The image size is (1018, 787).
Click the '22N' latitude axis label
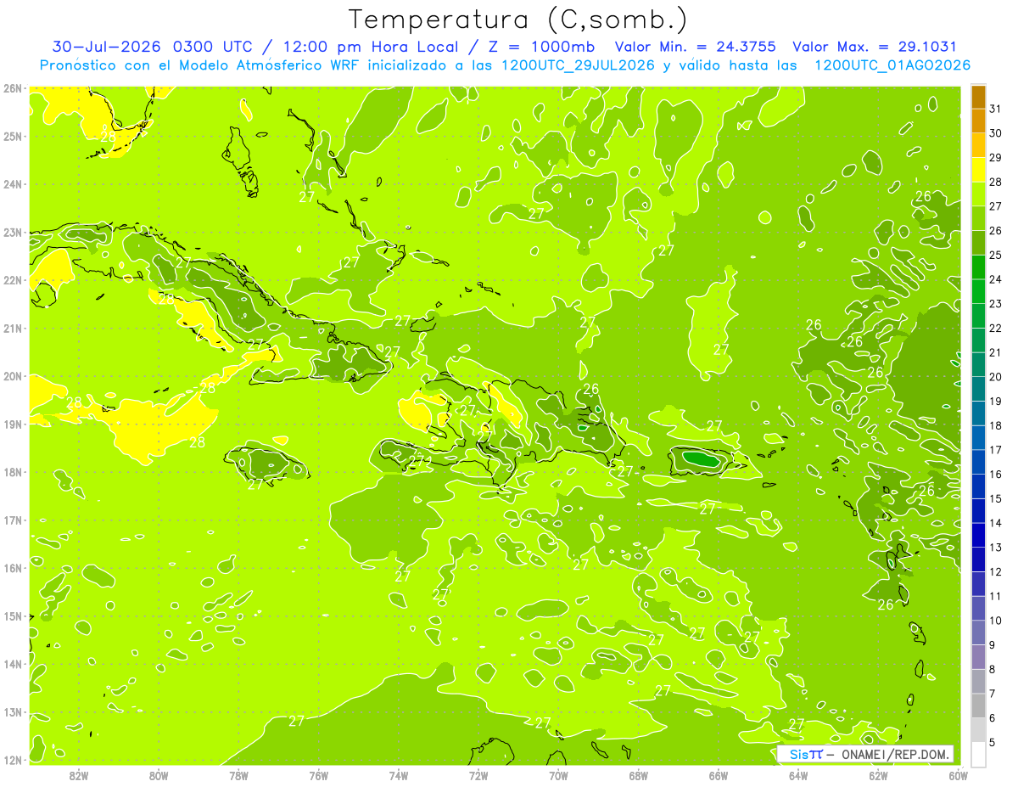point(13,280)
